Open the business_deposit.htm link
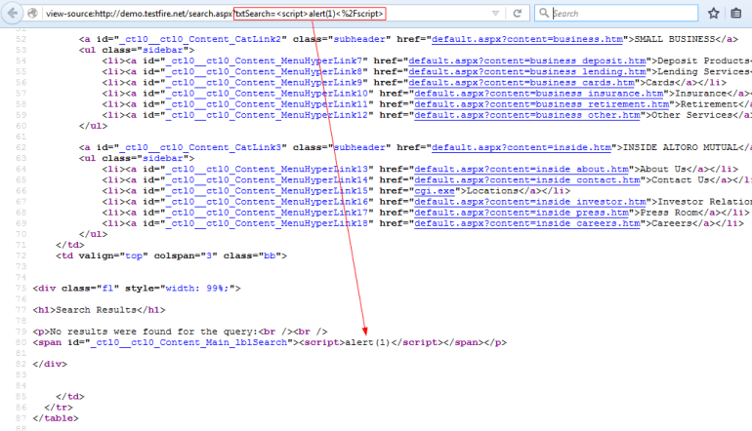This screenshot has height=431, width=752. pyautogui.click(x=528, y=60)
